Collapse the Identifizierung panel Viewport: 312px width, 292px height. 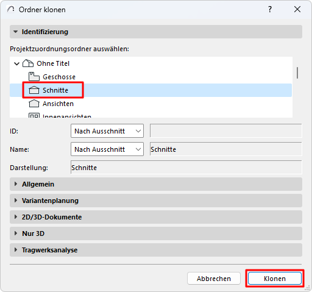(x=15, y=32)
